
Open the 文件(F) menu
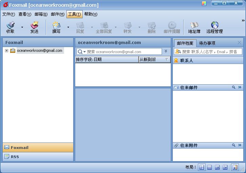click(x=8, y=14)
